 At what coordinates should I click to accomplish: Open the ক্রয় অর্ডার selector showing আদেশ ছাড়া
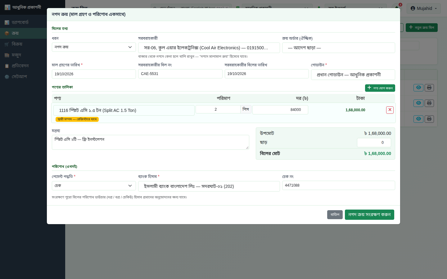coord(338,48)
